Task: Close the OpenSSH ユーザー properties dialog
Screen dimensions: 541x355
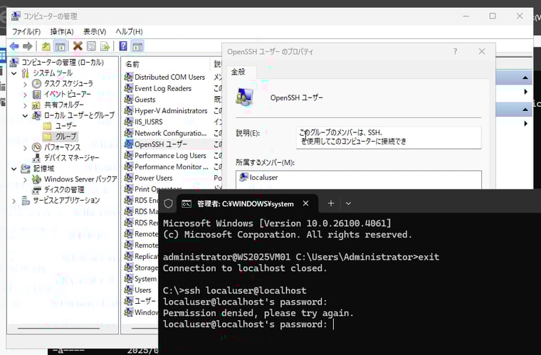Action: click(x=482, y=52)
